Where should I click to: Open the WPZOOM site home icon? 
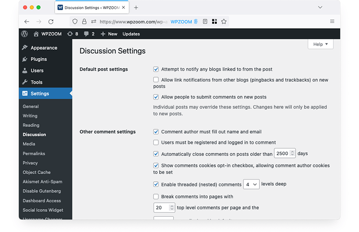click(36, 34)
